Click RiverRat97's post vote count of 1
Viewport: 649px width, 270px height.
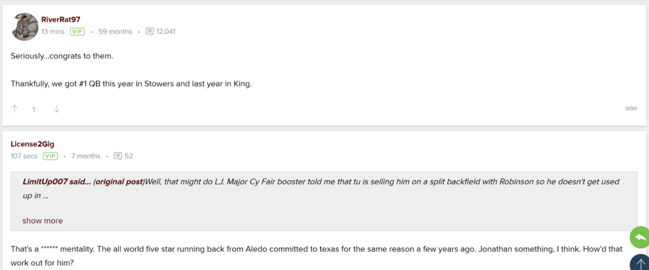pyautogui.click(x=34, y=109)
